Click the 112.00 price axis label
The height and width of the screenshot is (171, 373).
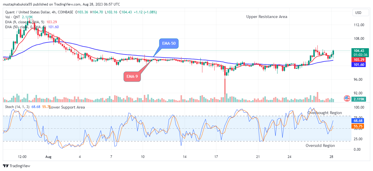(359, 25)
